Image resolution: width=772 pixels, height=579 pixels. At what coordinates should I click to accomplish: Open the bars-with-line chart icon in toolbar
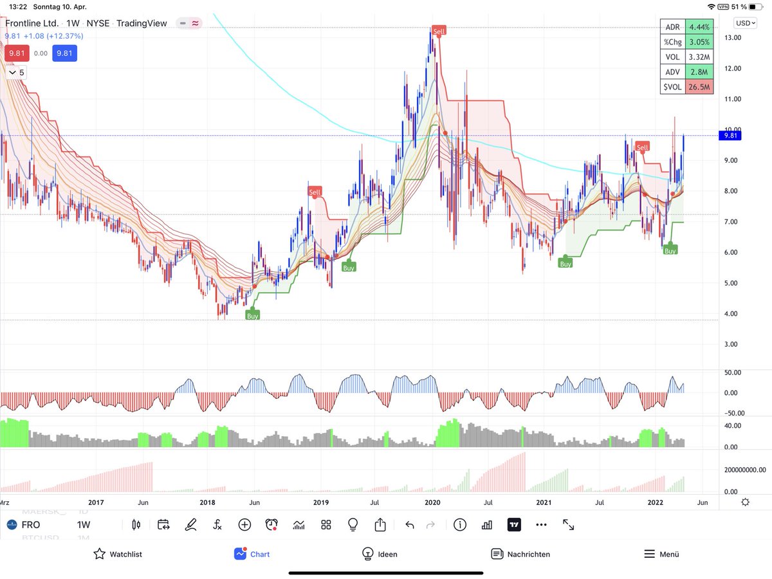point(299,525)
